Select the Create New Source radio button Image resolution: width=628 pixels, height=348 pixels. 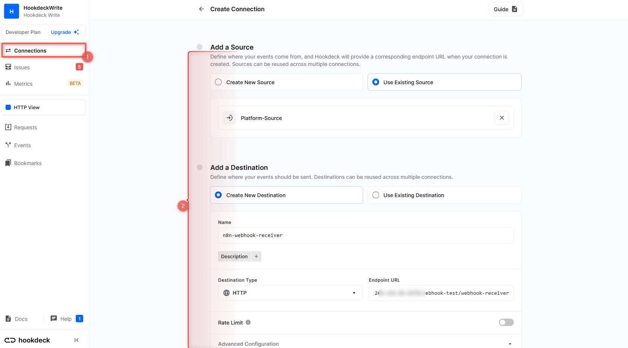[218, 82]
